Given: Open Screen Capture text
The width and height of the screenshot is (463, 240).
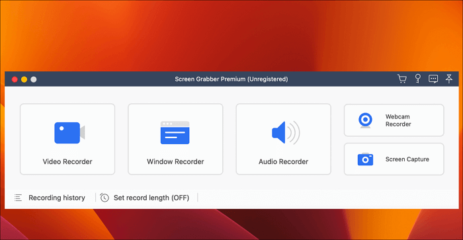Looking at the screenshot, I should (407, 159).
